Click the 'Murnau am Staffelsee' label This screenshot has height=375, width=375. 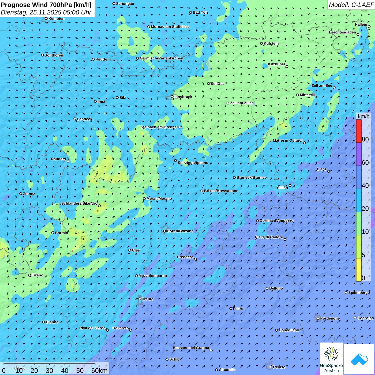tap(170, 27)
